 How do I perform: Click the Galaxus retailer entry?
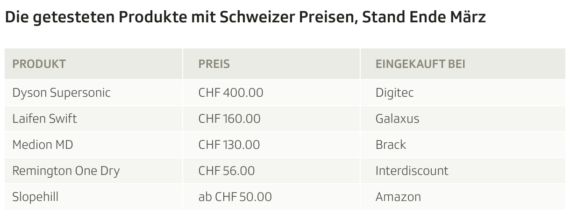point(397,119)
